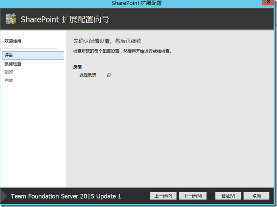Click the 发送反馈 setting label

tap(88, 75)
